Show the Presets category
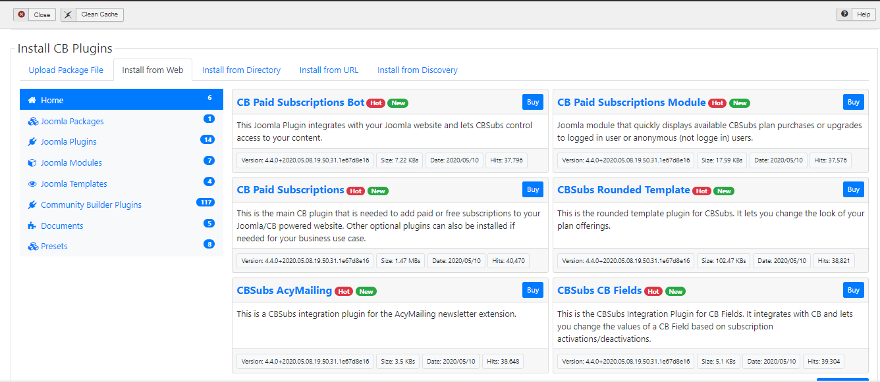 click(121, 246)
